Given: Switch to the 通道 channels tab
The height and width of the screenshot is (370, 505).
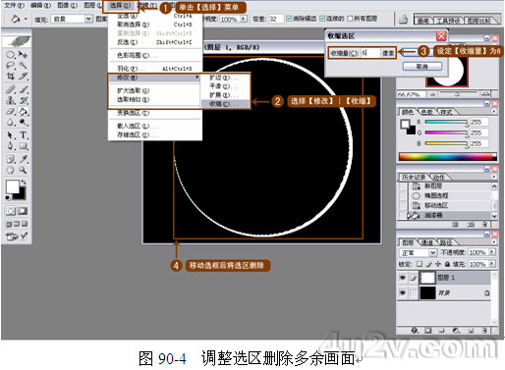Looking at the screenshot, I should pyautogui.click(x=426, y=242).
